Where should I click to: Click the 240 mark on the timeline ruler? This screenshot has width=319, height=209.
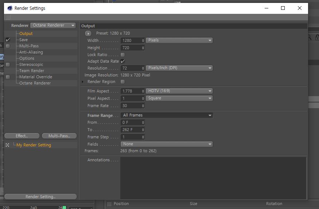point(34,208)
